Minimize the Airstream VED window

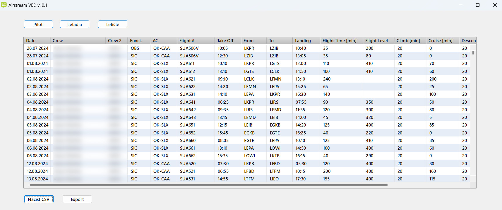(x=461, y=5)
